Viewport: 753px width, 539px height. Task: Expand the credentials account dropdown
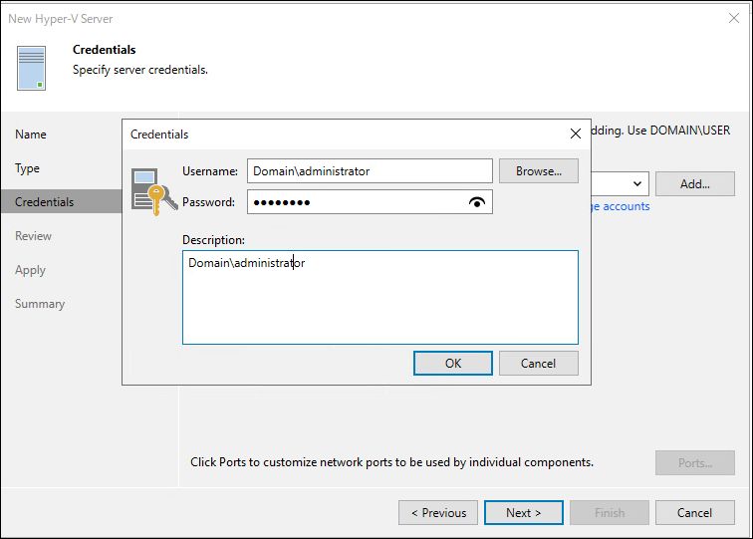[635, 183]
